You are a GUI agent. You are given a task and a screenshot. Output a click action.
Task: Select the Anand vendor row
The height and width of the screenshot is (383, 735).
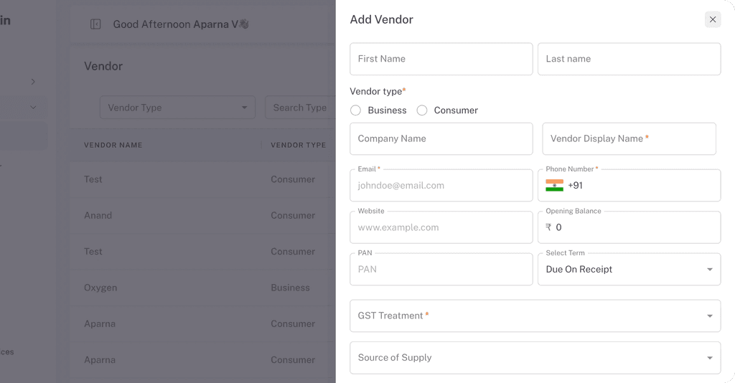click(x=203, y=215)
